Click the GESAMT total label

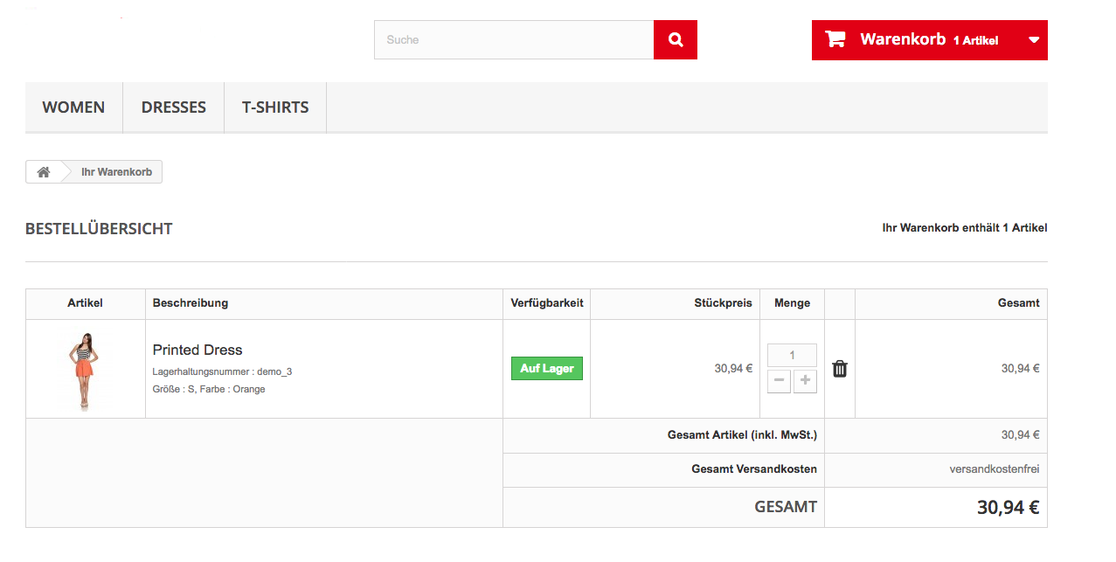(786, 507)
